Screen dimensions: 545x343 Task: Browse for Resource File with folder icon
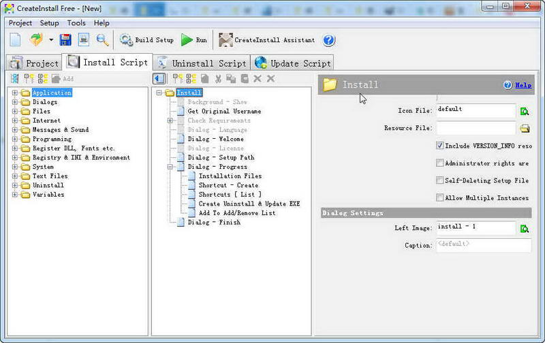tap(525, 129)
